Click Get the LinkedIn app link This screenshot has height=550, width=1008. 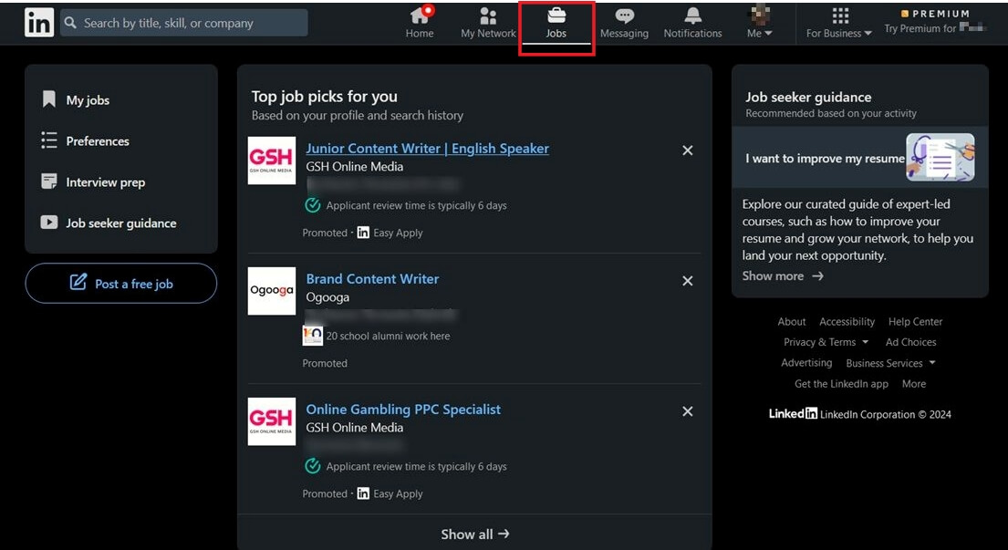(841, 384)
